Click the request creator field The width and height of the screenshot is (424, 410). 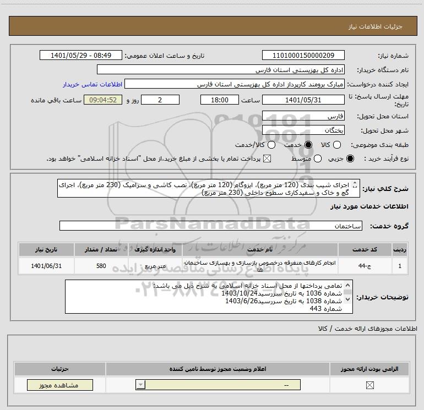(235, 84)
